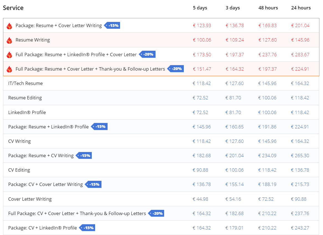Click -20% tag on CV + Cover Letter + Thank-you package

pos(156,213)
